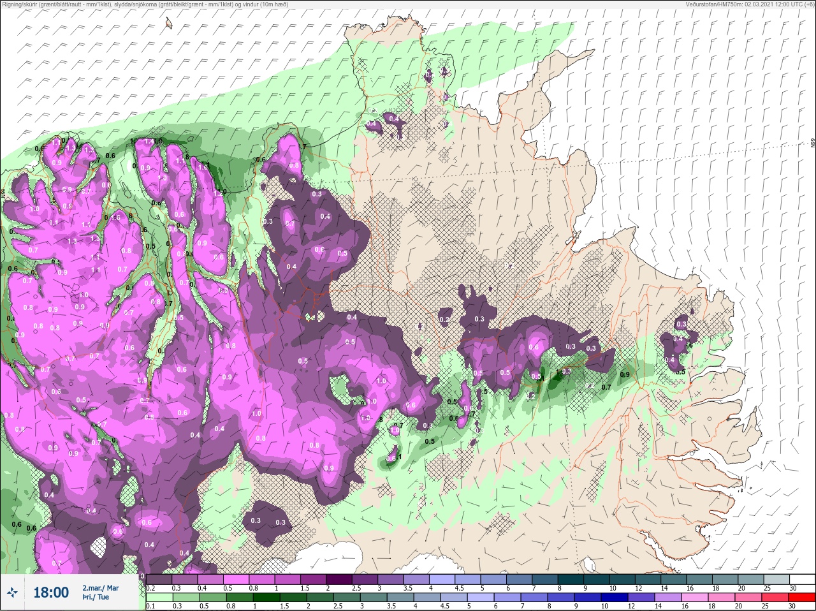Click the weekday text 'Þri./ Tue'
The image size is (816, 611).
(x=95, y=598)
